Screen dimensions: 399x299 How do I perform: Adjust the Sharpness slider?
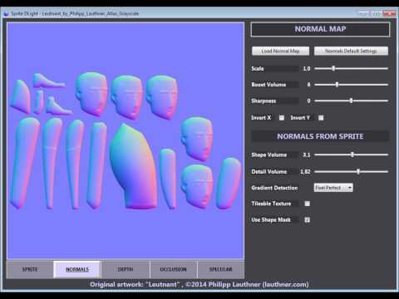pyautogui.click(x=351, y=100)
